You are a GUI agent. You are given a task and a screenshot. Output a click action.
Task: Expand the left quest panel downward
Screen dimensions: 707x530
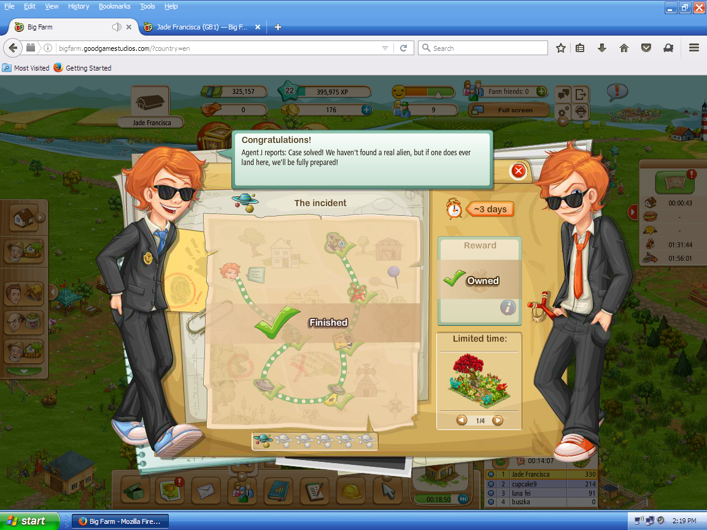tap(25, 371)
